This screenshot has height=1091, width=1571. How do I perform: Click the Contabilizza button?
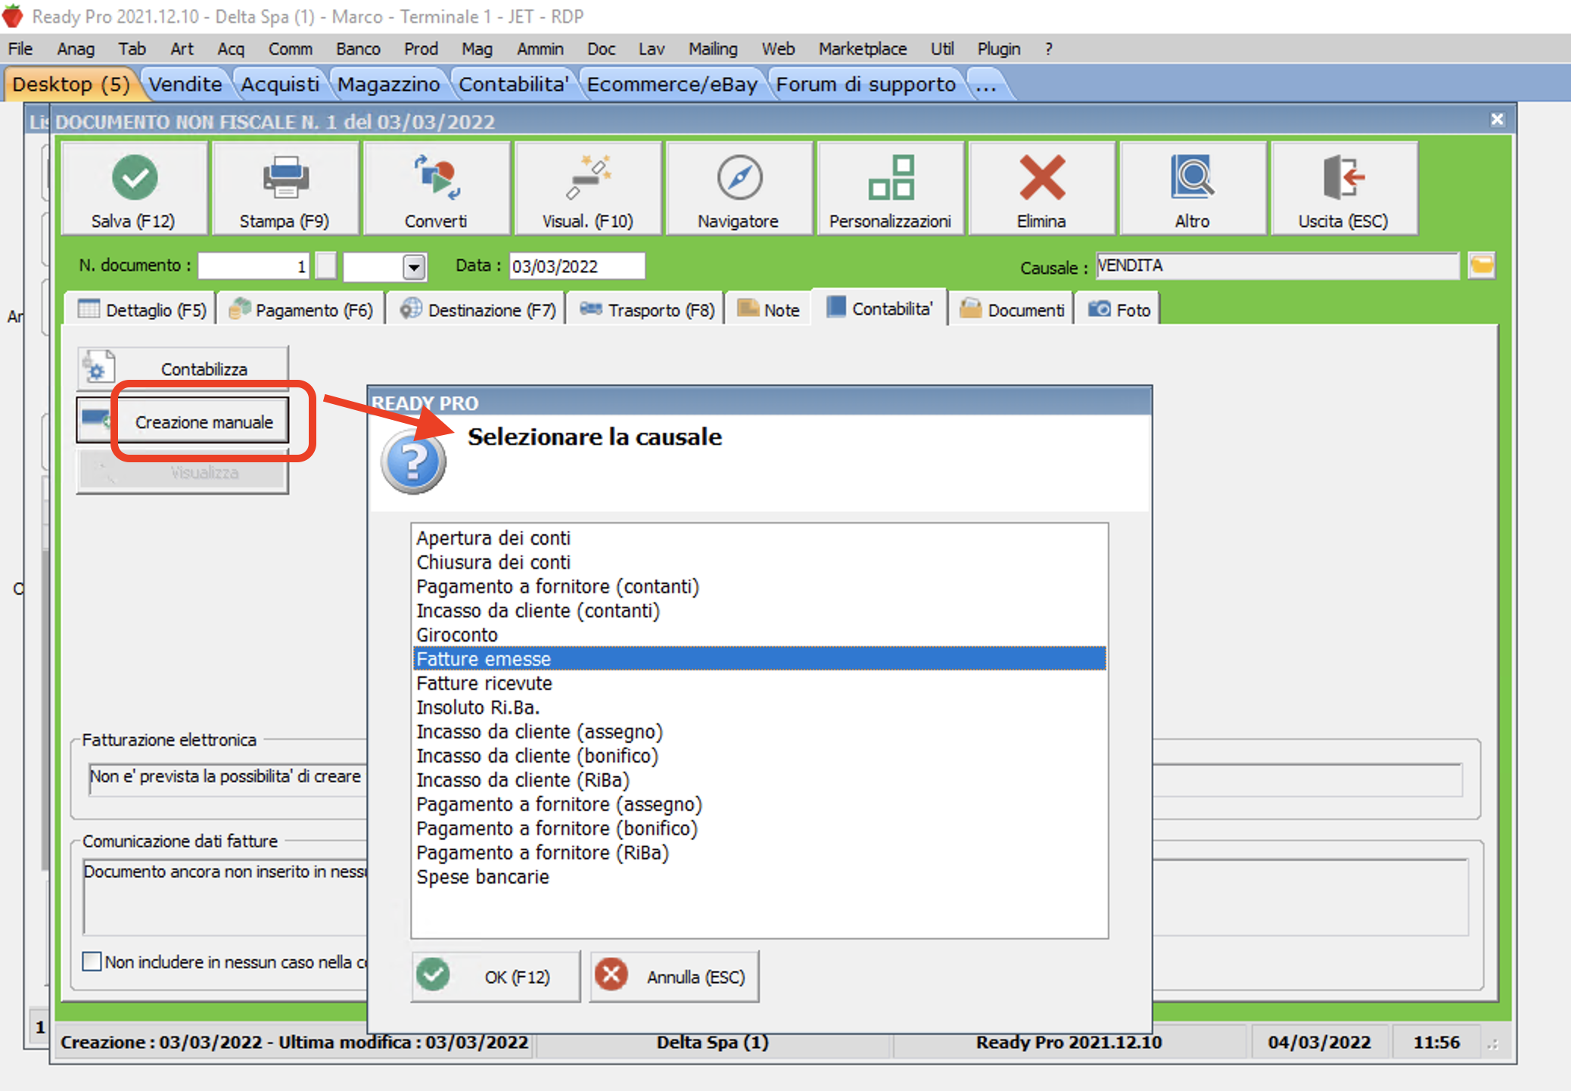pos(183,368)
